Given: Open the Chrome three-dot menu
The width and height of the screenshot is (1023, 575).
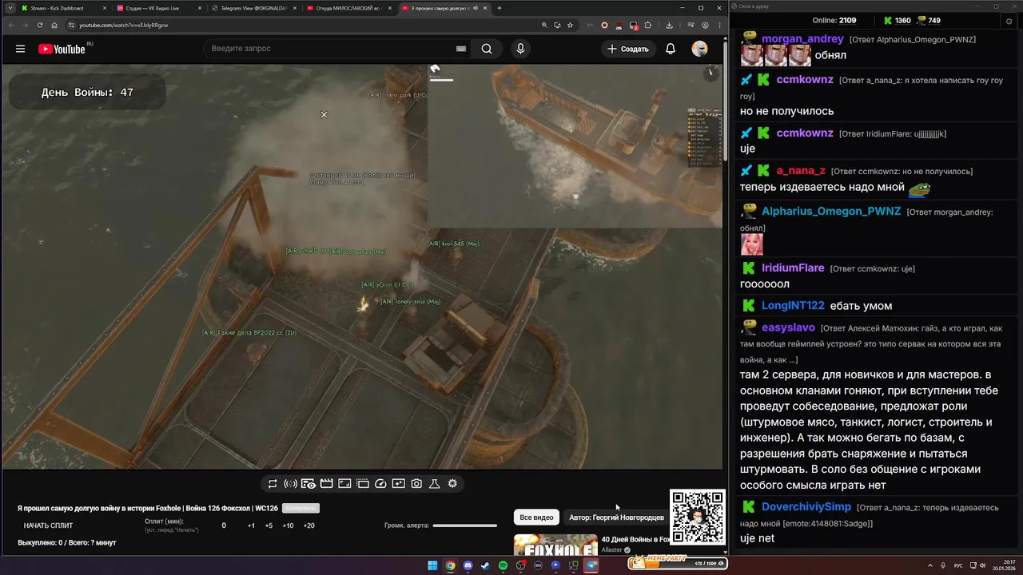Looking at the screenshot, I should tap(718, 25).
